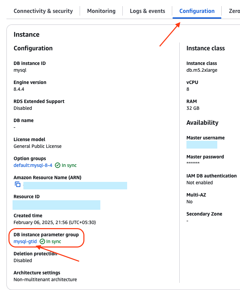Select the Engine version 8.4.4 text

coord(19,89)
